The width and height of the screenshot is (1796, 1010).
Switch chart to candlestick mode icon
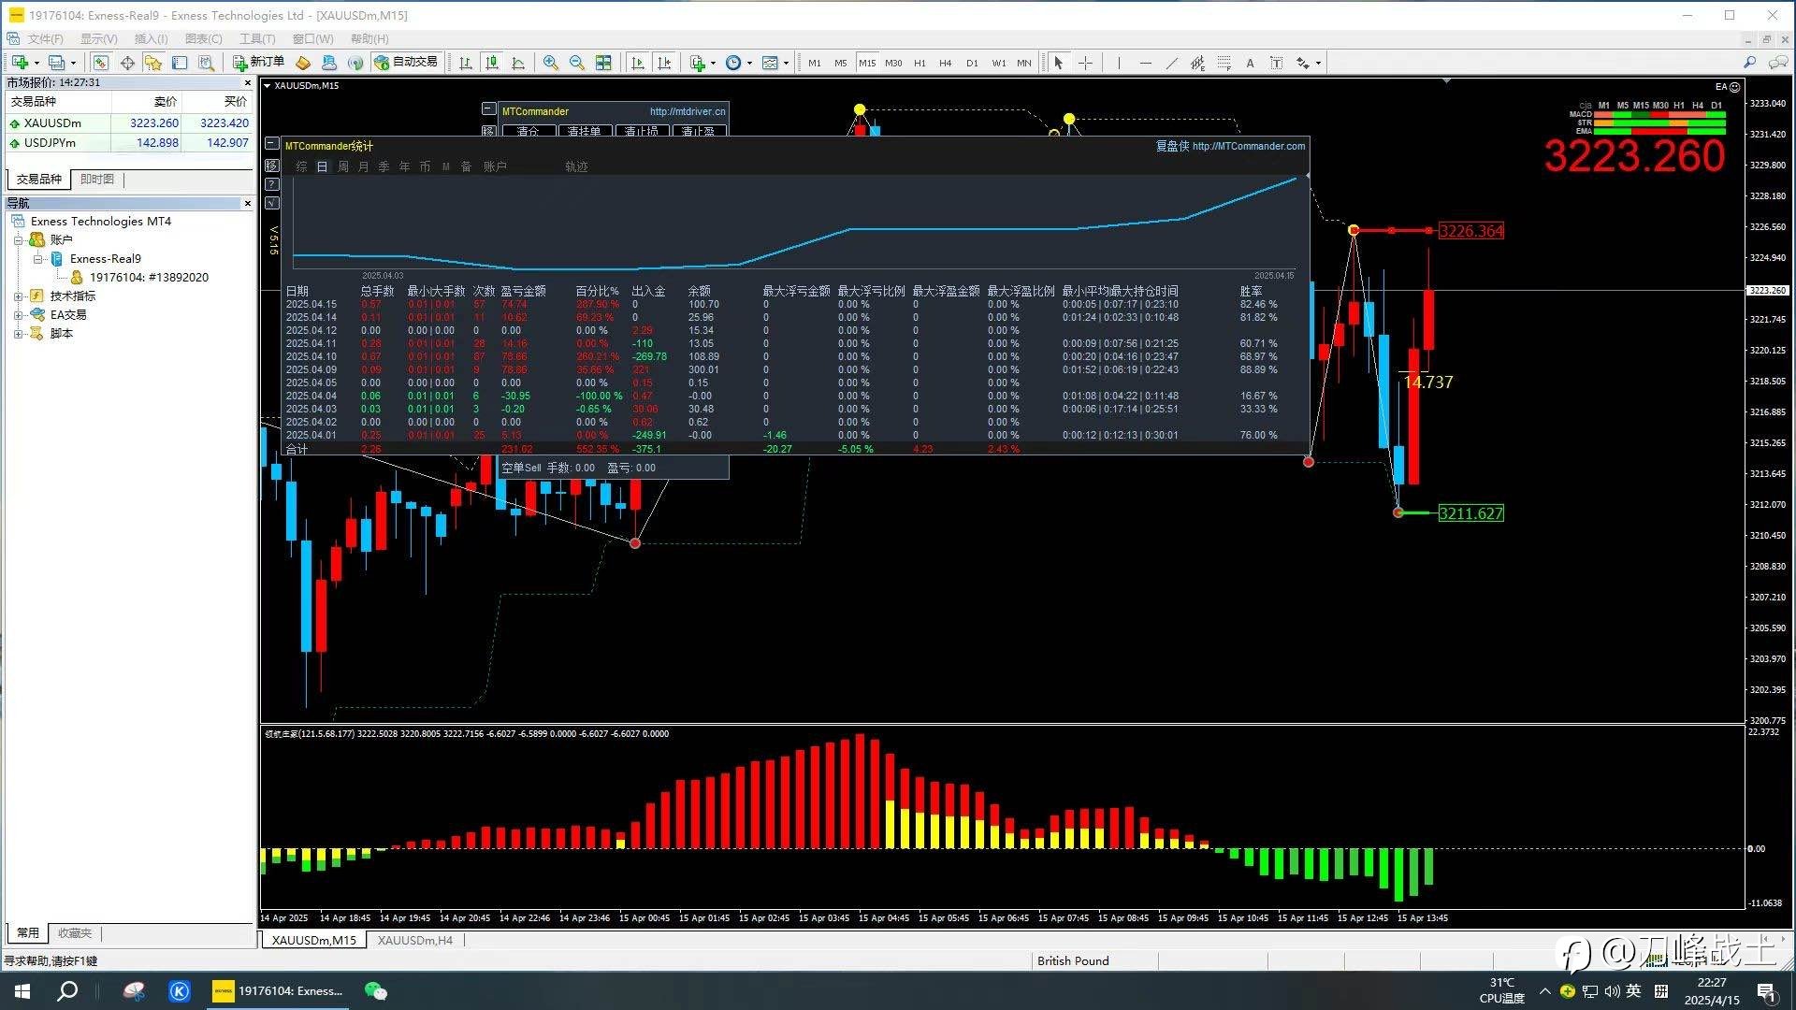point(492,63)
